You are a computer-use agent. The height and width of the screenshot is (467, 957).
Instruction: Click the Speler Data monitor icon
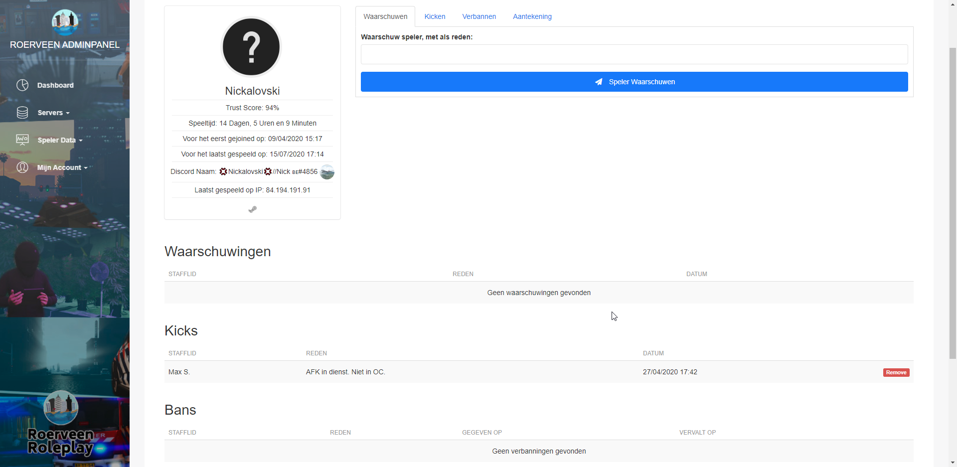(x=22, y=140)
